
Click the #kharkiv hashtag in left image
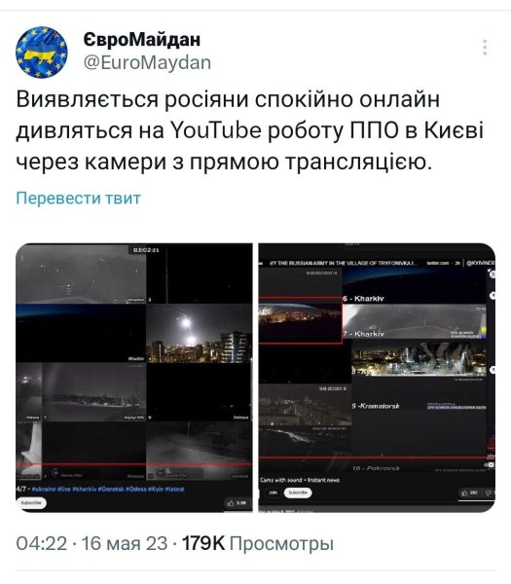[x=85, y=489]
